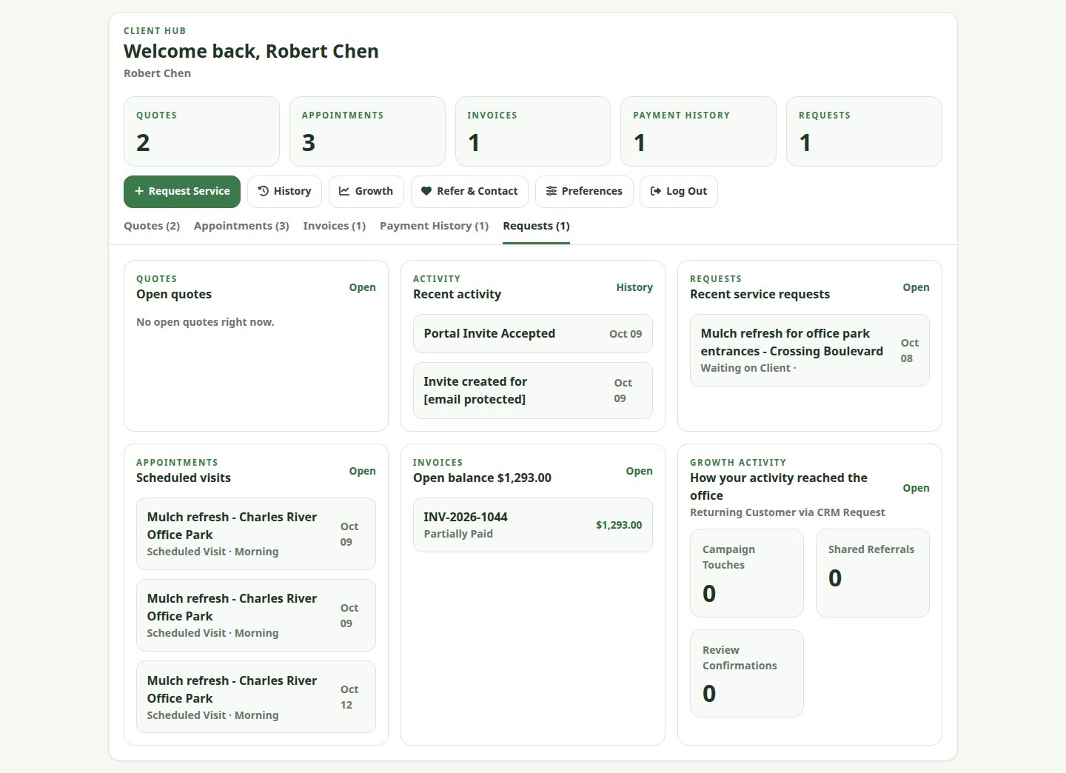The image size is (1066, 773).
Task: Click History link in Recent activity panel
Action: (634, 287)
